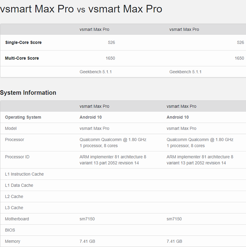Select the right ARM implementer 81 cell
The height and width of the screenshot is (247, 246).
(200, 160)
